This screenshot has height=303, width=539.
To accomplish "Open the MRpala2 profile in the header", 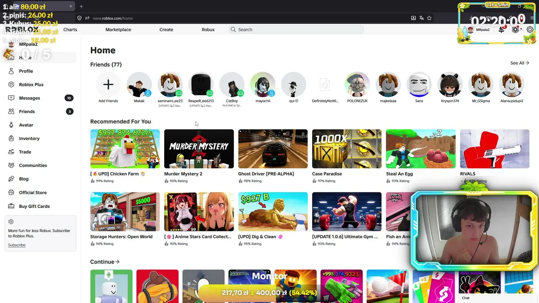I will pyautogui.click(x=479, y=29).
